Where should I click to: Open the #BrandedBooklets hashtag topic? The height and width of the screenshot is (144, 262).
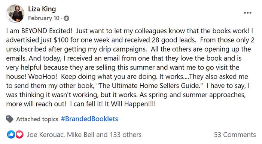click(x=89, y=119)
